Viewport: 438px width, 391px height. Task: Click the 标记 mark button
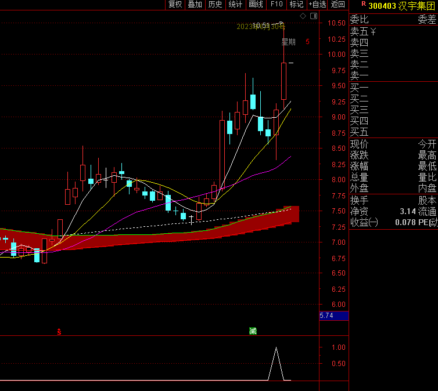tap(297, 5)
